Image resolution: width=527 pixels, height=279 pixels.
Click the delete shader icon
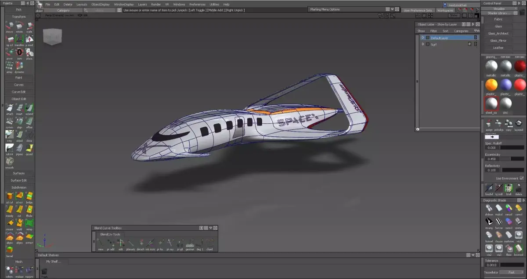pos(519,189)
